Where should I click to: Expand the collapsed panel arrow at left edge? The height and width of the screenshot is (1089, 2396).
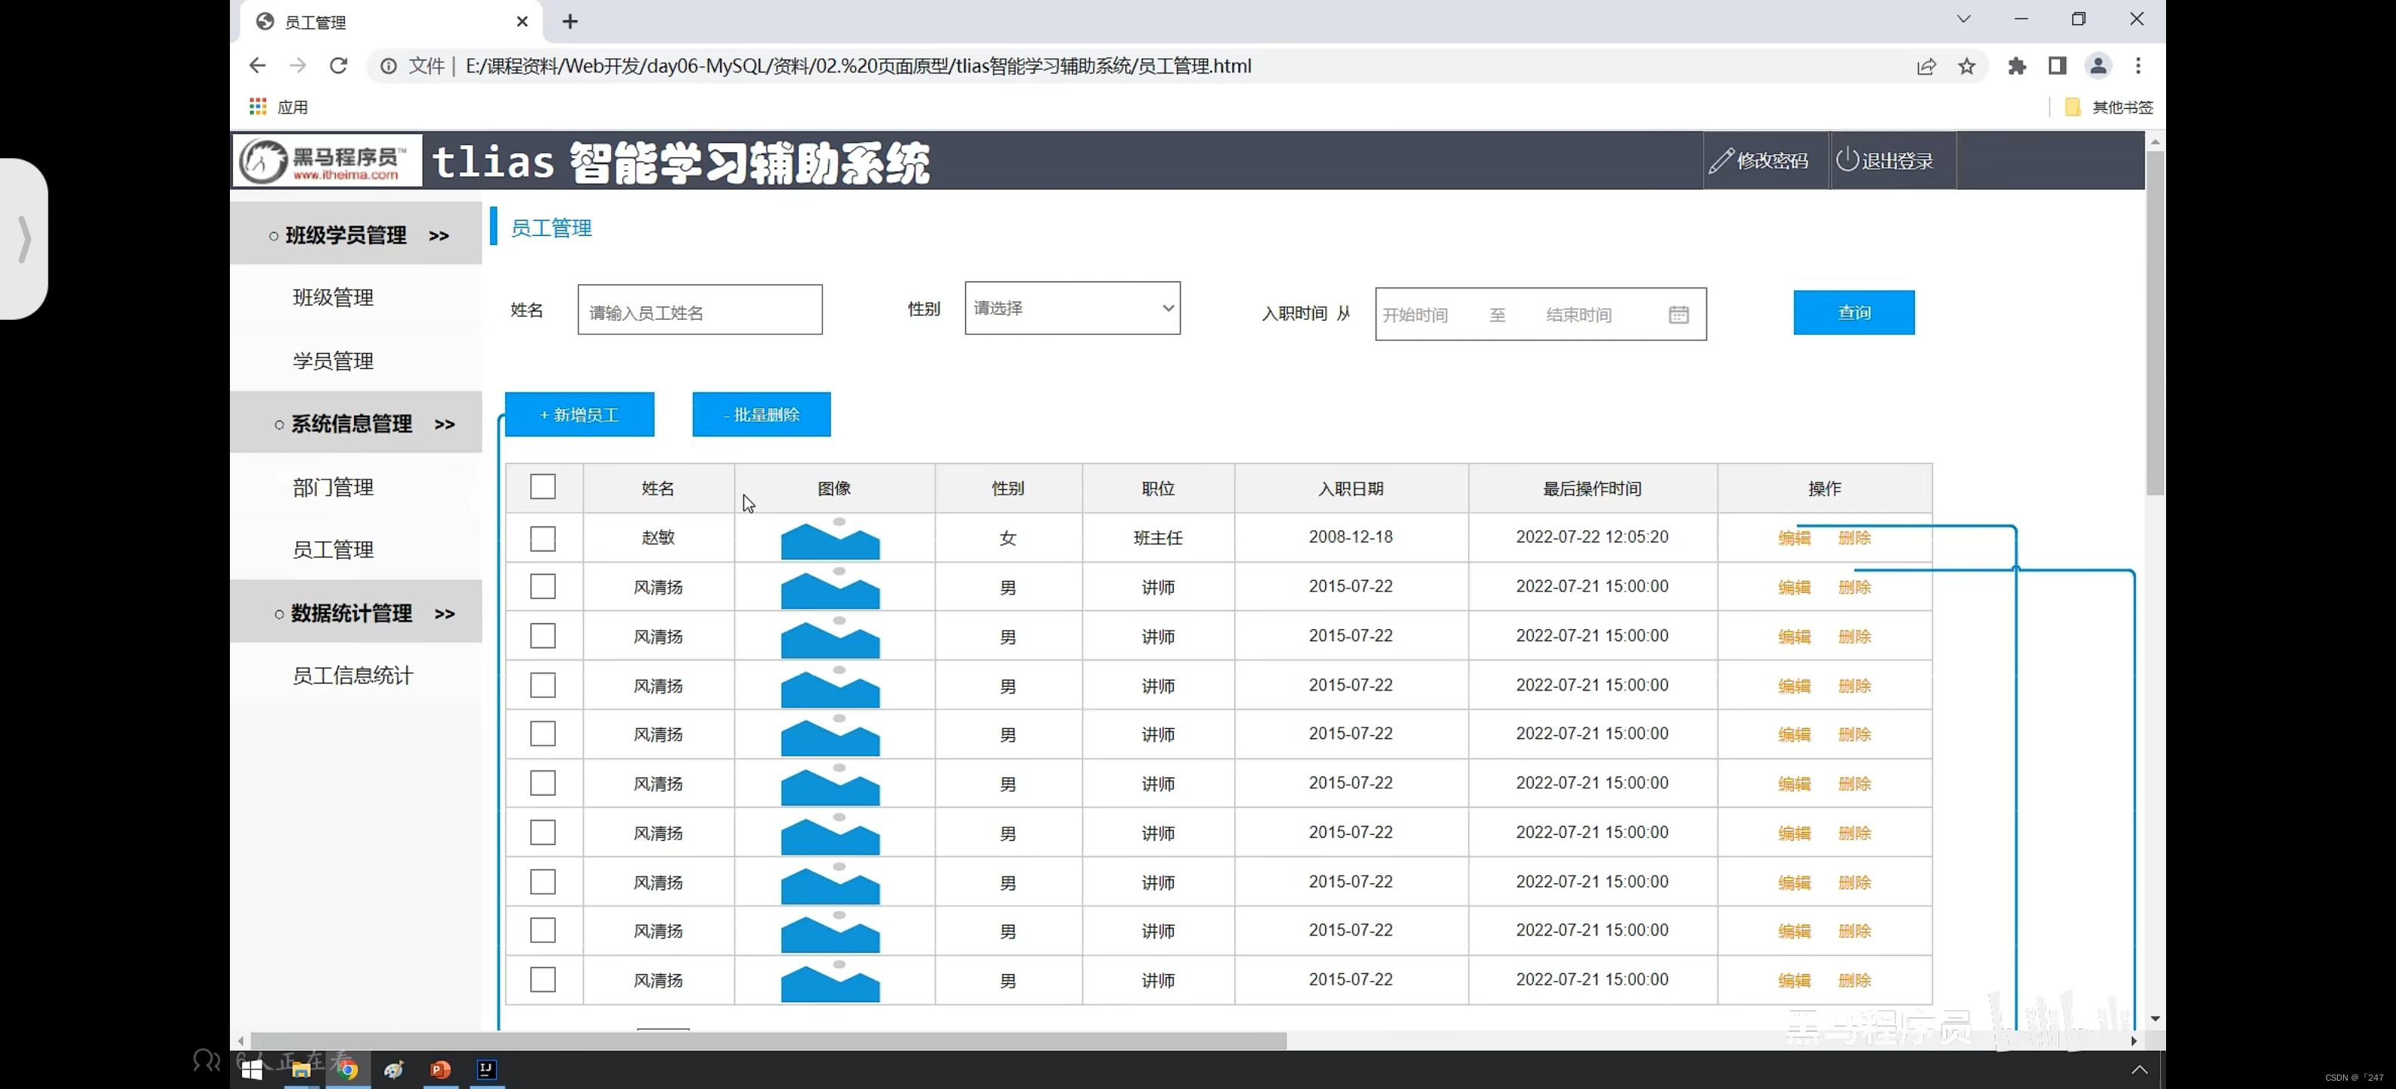click(24, 239)
